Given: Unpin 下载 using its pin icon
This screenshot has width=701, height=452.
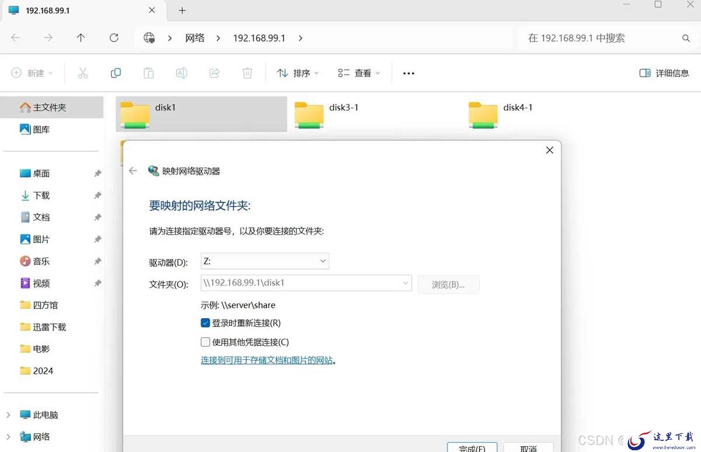Looking at the screenshot, I should (98, 195).
